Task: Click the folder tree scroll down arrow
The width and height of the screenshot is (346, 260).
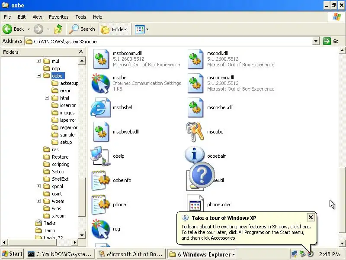Action: click(x=82, y=235)
